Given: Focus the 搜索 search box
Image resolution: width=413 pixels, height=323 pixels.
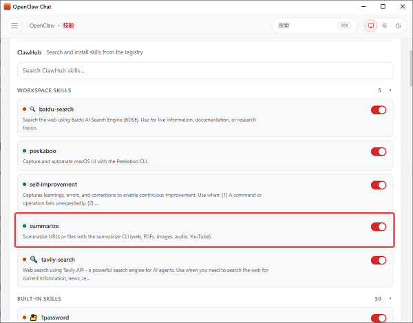Looking at the screenshot, I should [315, 25].
